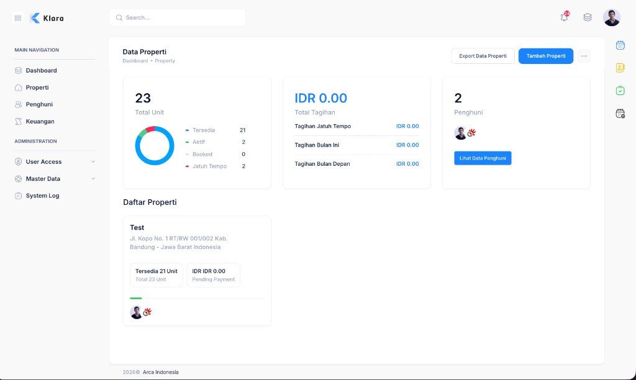
Task: Click the Tambah Properti button
Action: coord(545,56)
